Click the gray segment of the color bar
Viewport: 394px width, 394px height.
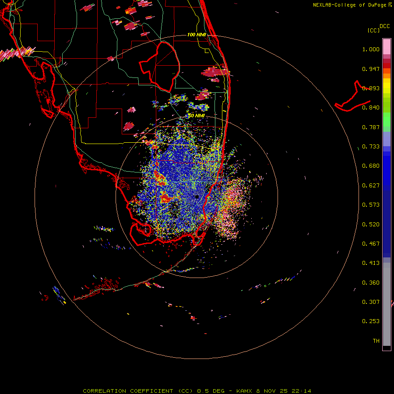click(x=387, y=304)
